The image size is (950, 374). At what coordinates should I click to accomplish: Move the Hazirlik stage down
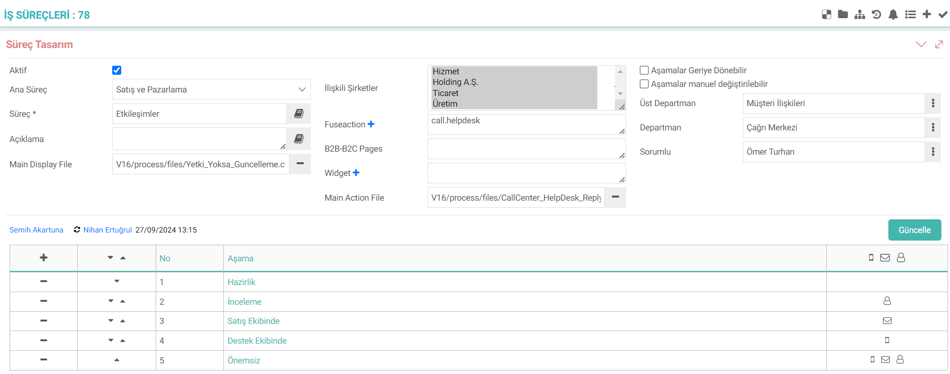(117, 281)
